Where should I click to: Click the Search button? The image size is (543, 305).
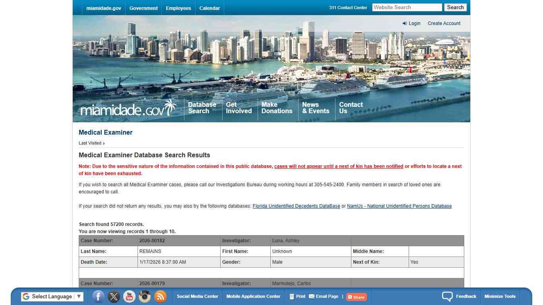(x=455, y=7)
